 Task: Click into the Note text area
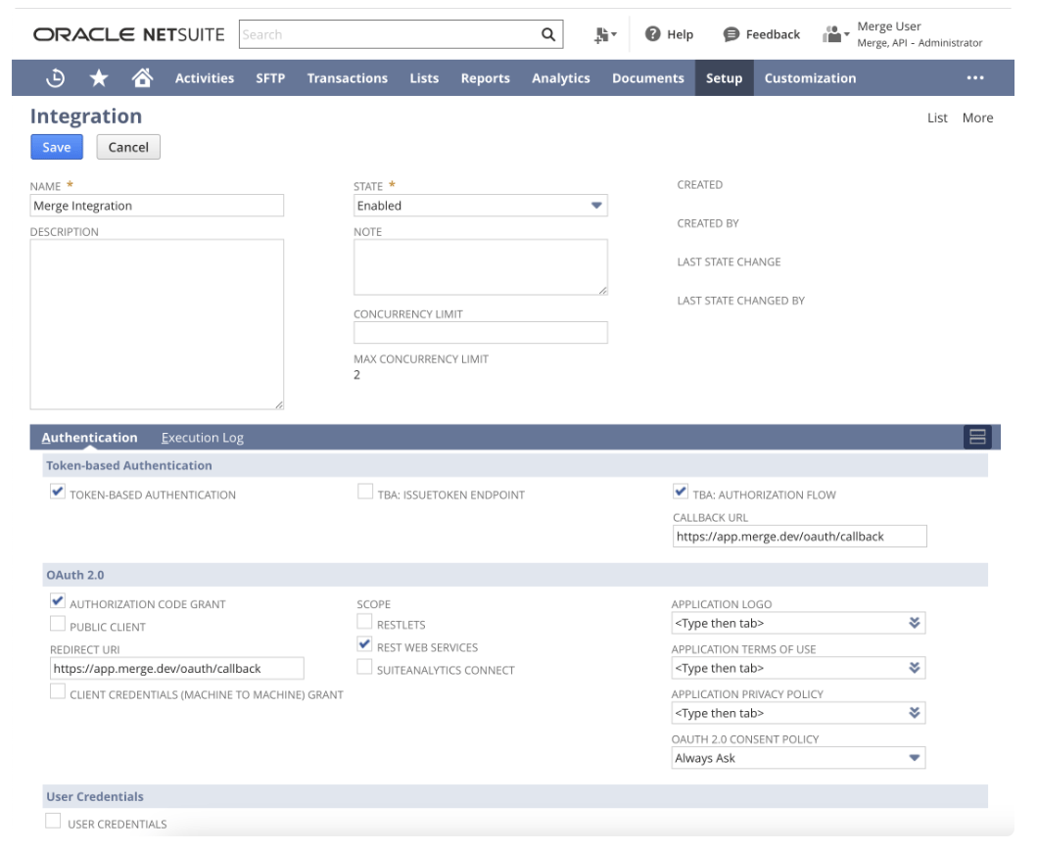click(x=481, y=266)
